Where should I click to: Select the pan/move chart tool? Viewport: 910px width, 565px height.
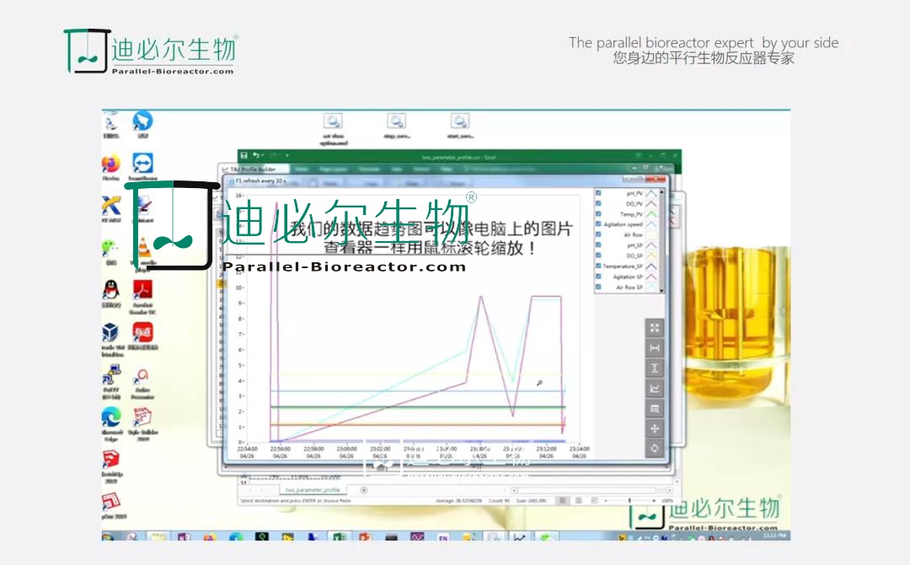coord(655,428)
